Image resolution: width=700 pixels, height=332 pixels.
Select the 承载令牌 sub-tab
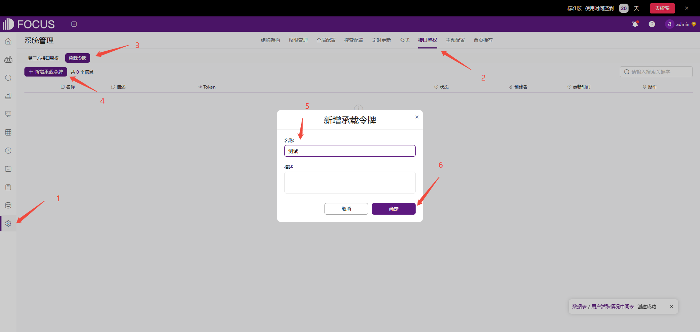78,58
